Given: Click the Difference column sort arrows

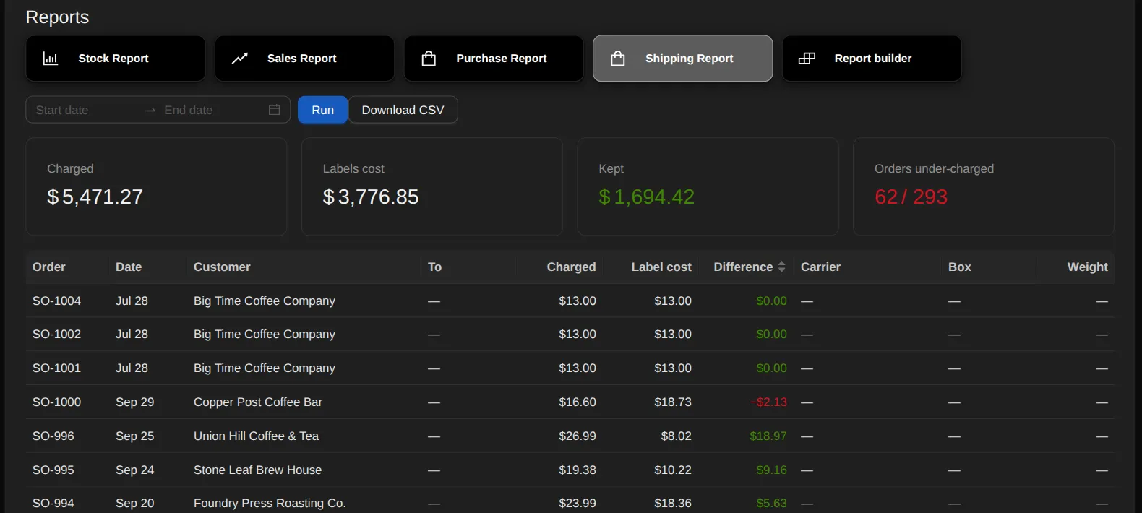Looking at the screenshot, I should [x=781, y=267].
